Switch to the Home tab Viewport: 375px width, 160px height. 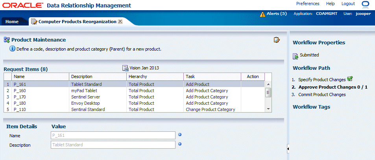(x=12, y=22)
